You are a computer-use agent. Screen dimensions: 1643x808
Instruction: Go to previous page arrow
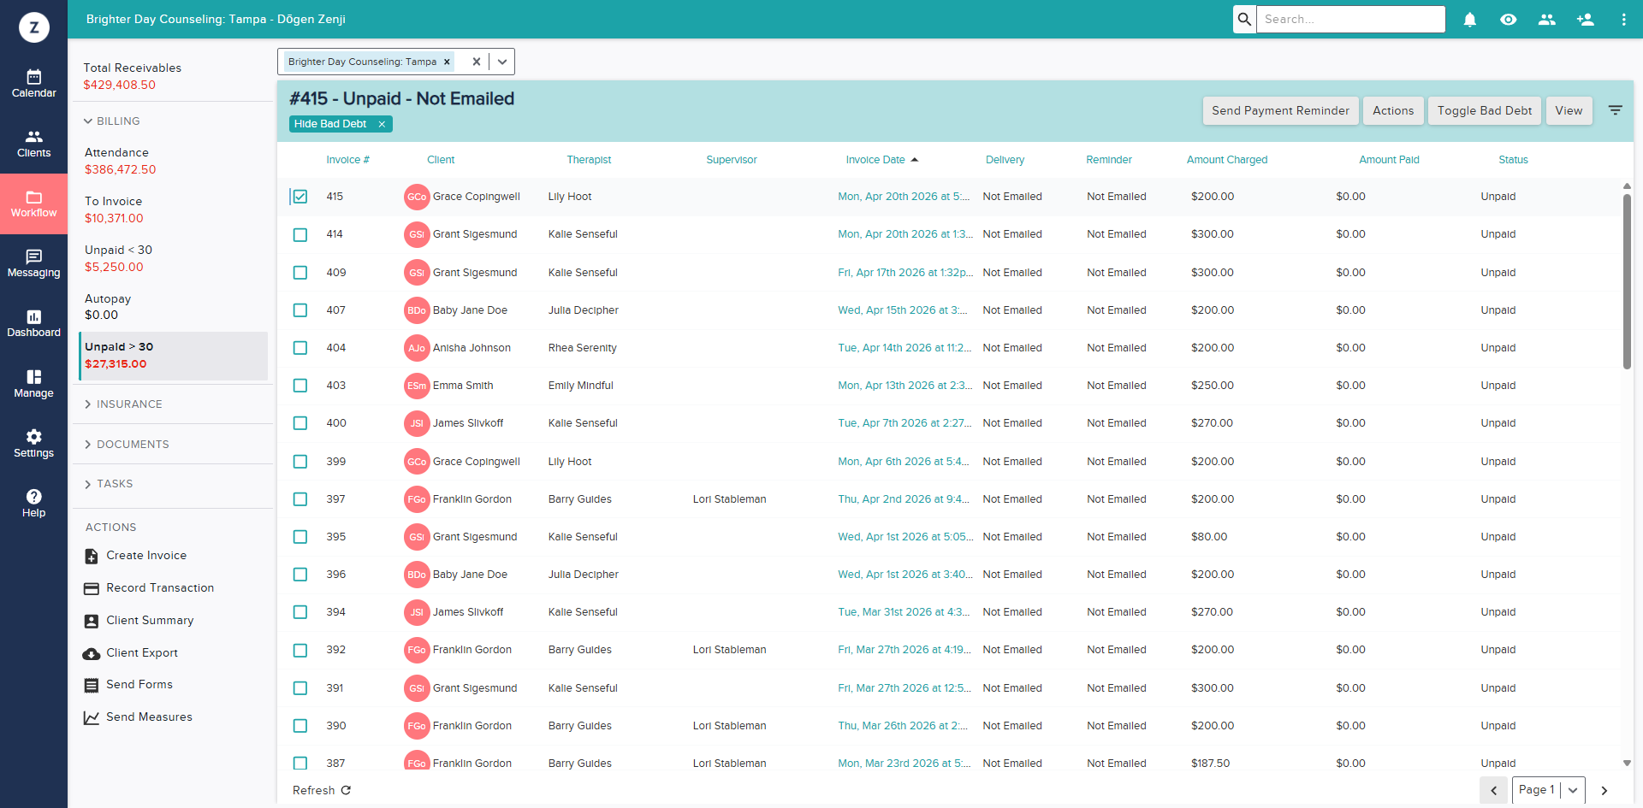click(x=1494, y=790)
